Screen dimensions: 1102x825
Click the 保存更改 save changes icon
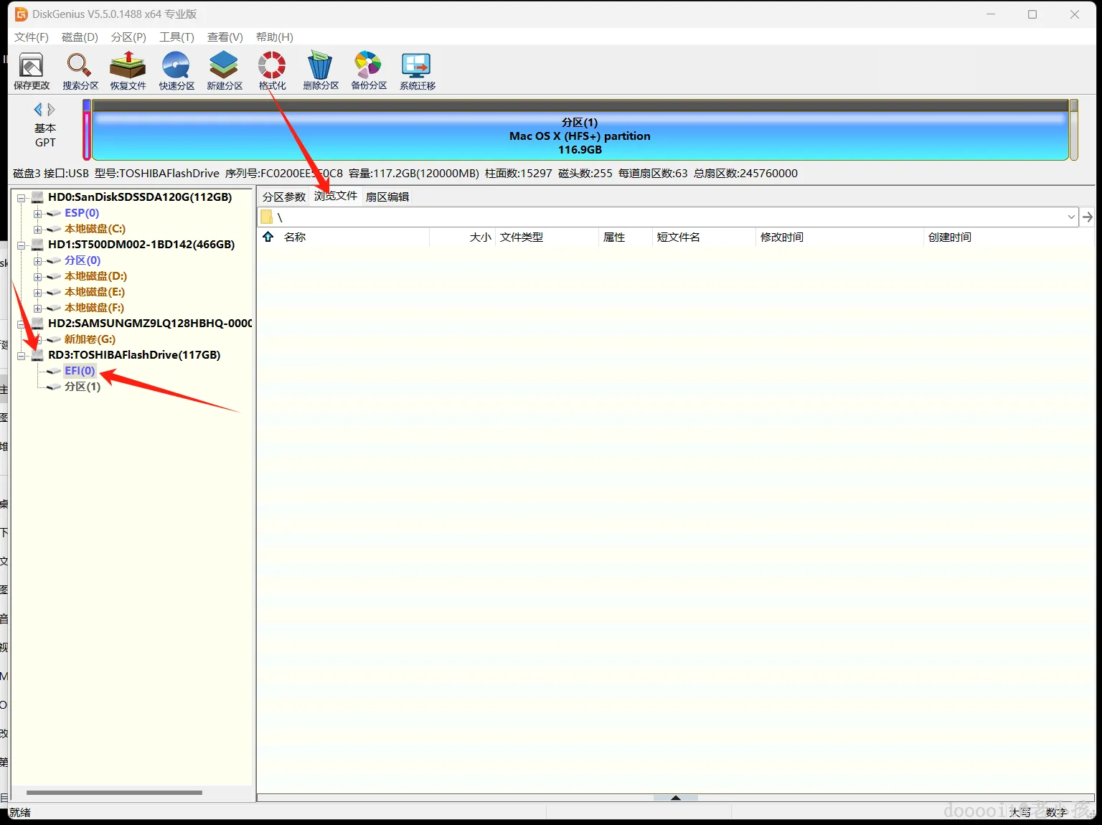[x=31, y=70]
